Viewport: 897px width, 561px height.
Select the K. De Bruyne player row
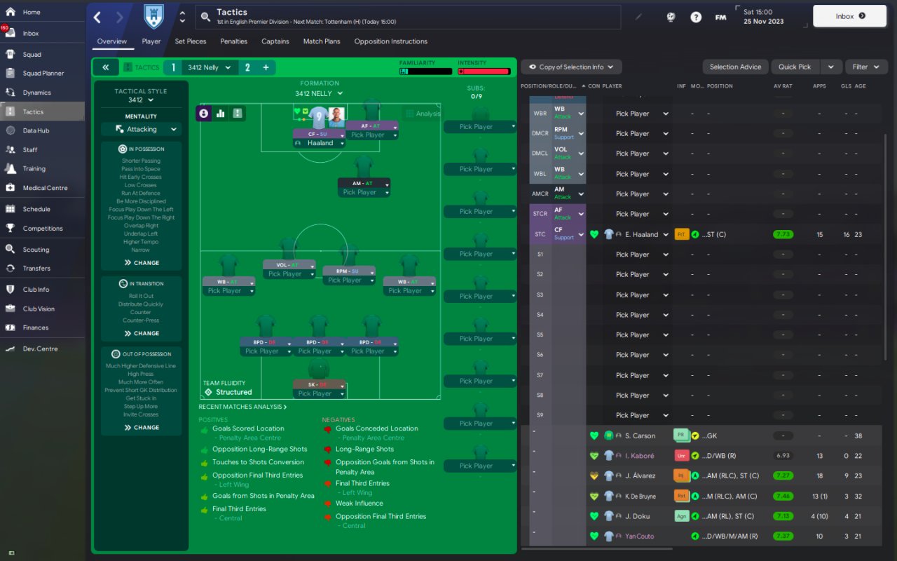click(703, 496)
